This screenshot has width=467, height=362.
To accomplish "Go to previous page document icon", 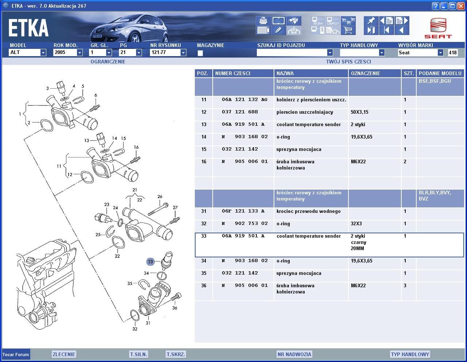I will [386, 21].
